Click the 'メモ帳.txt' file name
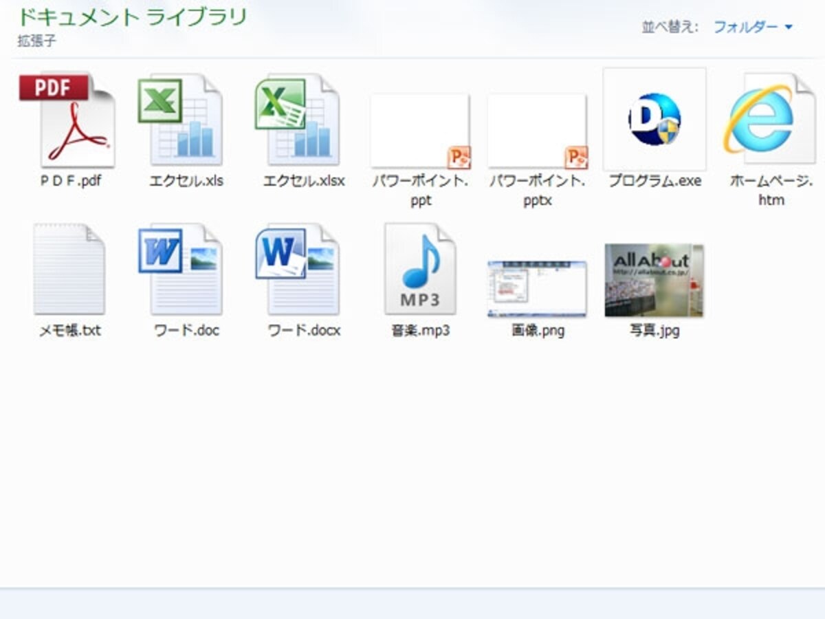Screen dimensions: 825x619 (x=70, y=331)
